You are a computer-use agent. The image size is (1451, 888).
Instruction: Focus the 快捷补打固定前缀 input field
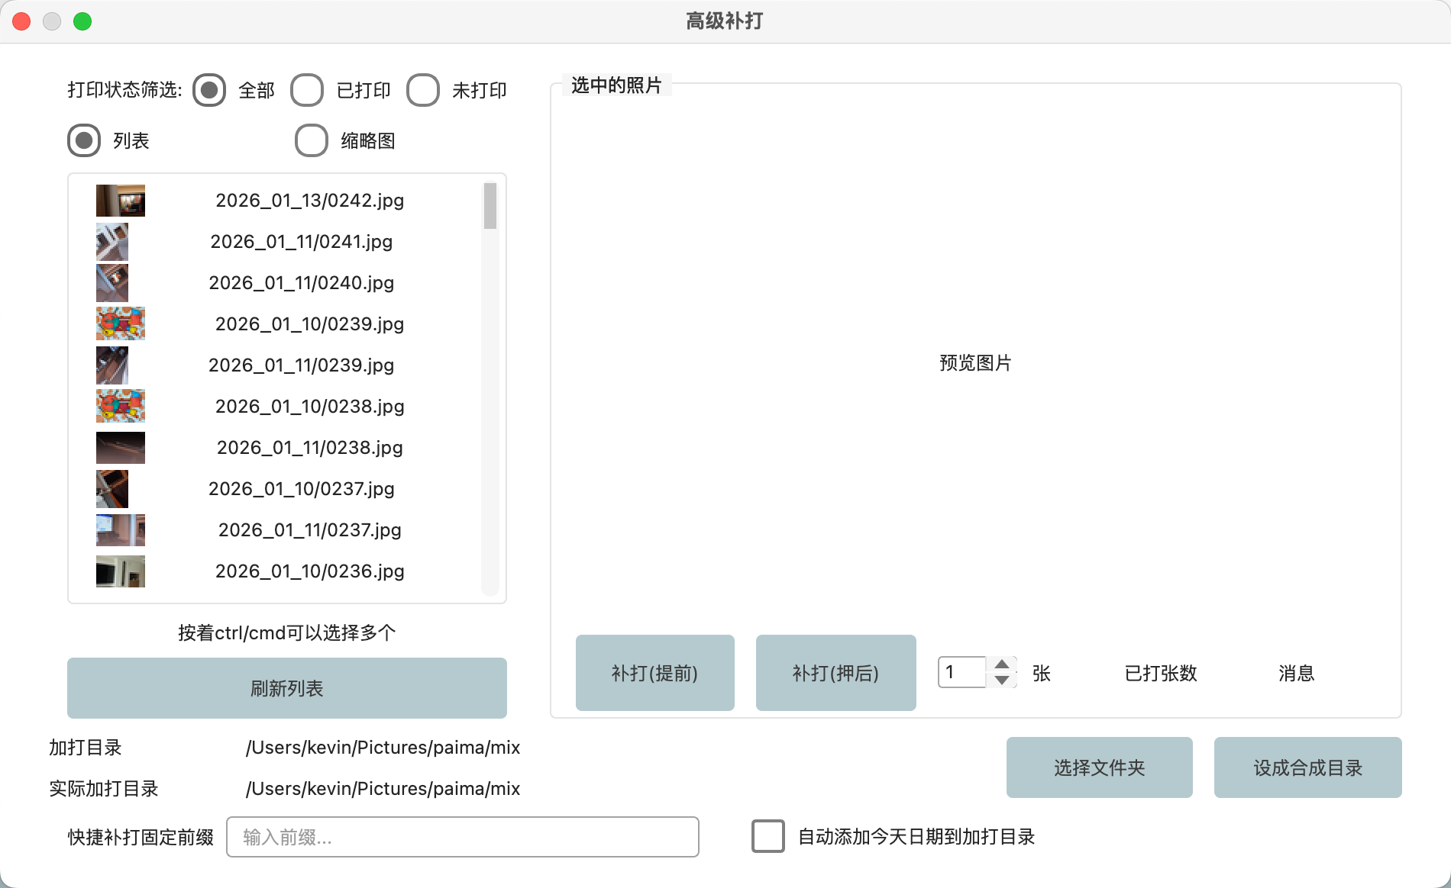pos(463,837)
